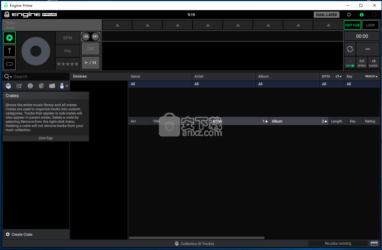The height and width of the screenshot is (250, 382).
Task: Sort track list by Length column
Action: click(x=338, y=121)
